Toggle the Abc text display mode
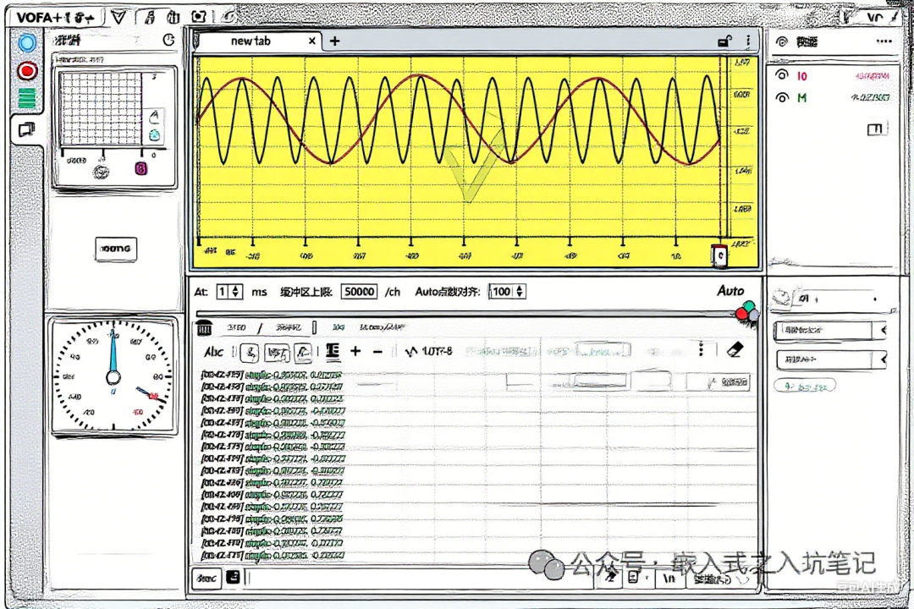 click(x=213, y=352)
